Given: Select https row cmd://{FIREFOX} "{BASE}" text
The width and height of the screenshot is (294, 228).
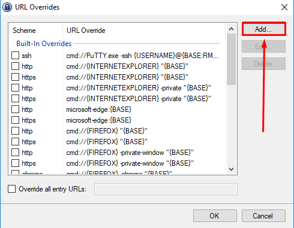Looking at the screenshot, I should pyautogui.click(x=107, y=142).
